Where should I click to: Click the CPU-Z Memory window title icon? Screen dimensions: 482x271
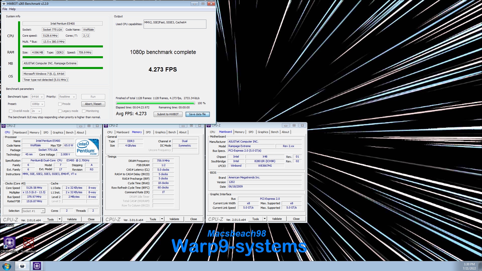(x=106, y=126)
